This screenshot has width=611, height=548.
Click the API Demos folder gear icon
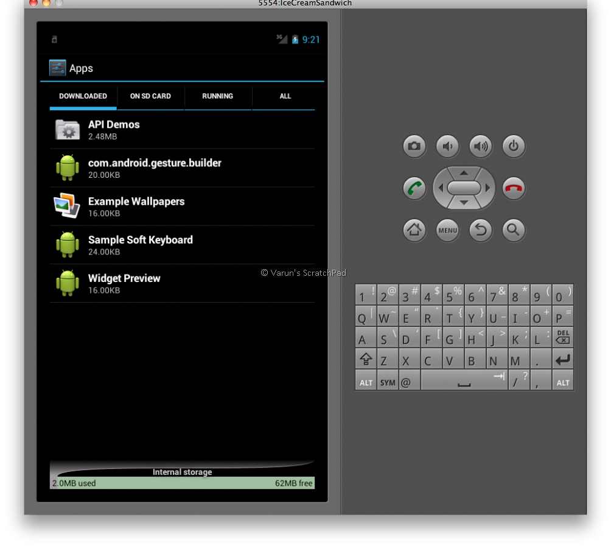click(68, 130)
